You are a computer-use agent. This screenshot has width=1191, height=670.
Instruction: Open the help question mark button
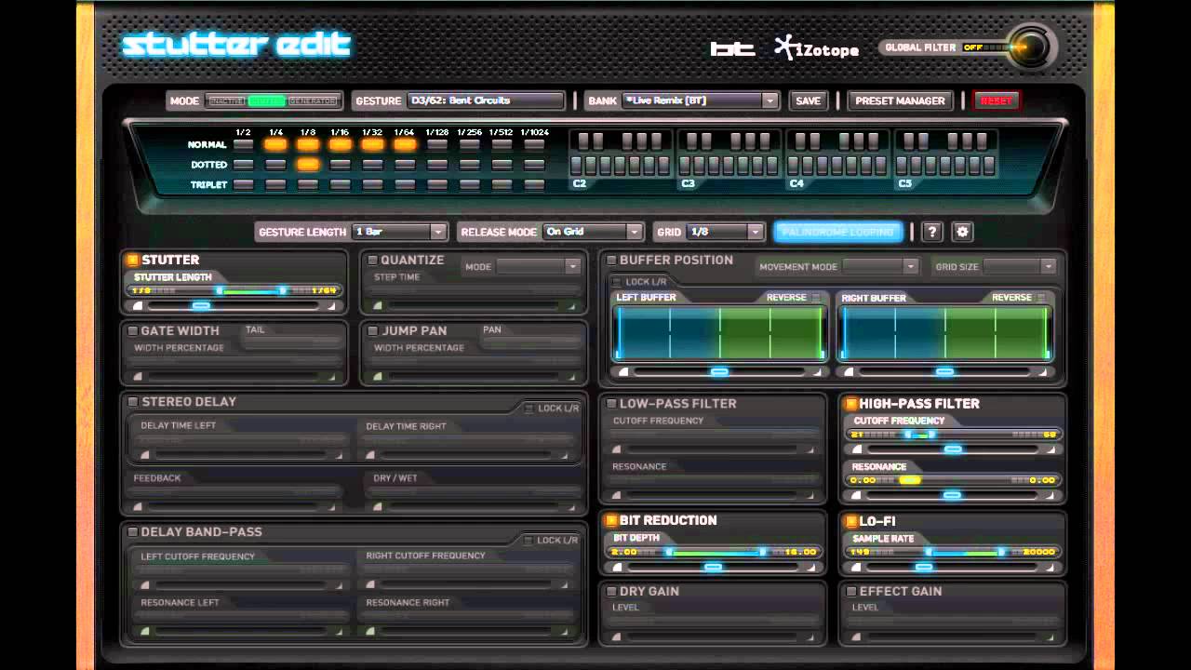(x=933, y=232)
